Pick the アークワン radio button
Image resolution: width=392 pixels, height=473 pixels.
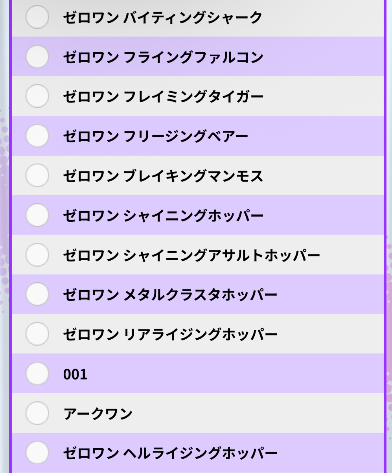(37, 413)
